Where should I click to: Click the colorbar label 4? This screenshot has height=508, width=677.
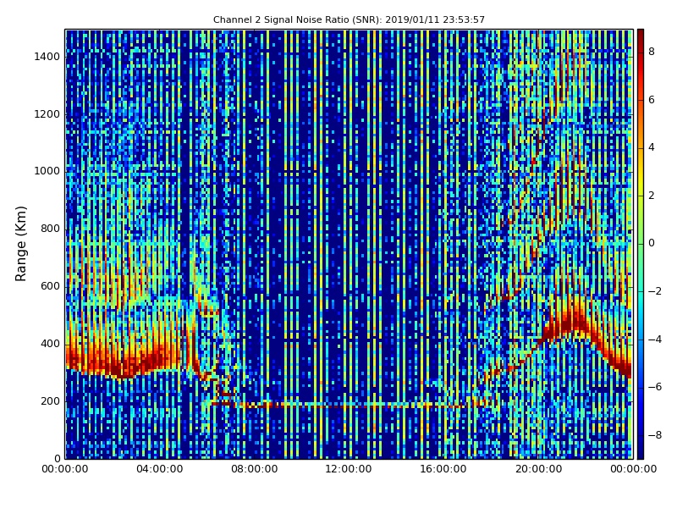(x=652, y=147)
